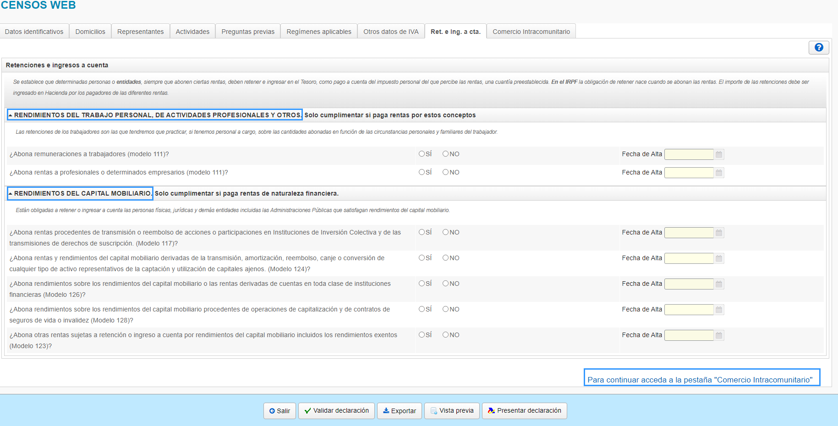This screenshot has height=426, width=838.
Task: Open calendar for worker remunerations Fecha de Alta
Action: tap(719, 154)
